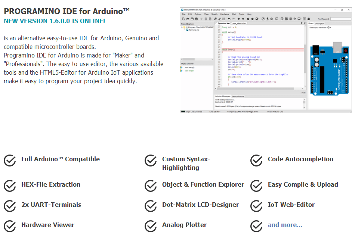This screenshot has width=355, height=246.
Task: Save the current sketch
Action: (192, 18)
